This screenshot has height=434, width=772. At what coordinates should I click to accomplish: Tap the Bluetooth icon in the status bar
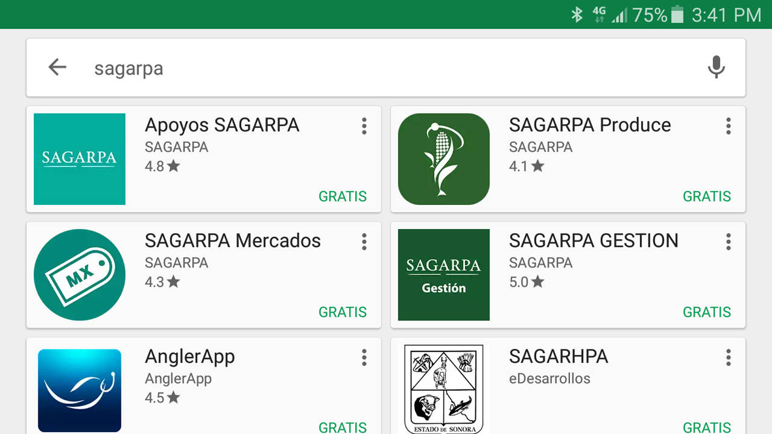pos(577,14)
